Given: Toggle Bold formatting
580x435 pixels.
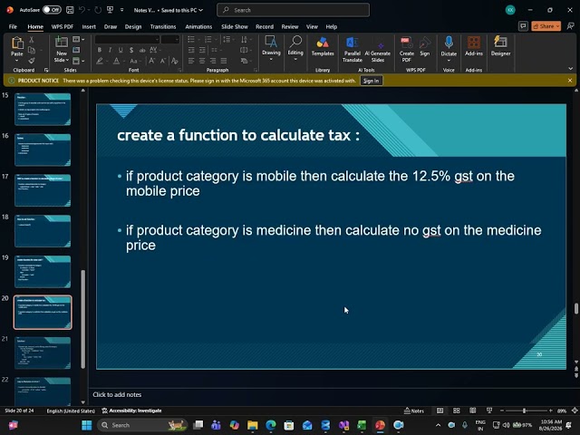Looking at the screenshot, I should (x=99, y=50).
